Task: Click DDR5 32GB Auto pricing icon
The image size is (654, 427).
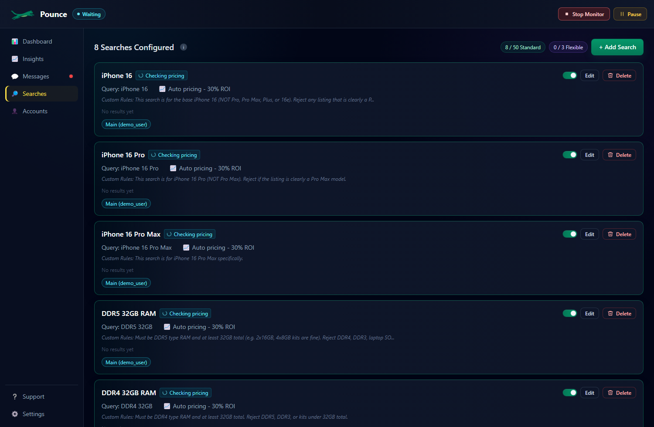Action: click(167, 327)
